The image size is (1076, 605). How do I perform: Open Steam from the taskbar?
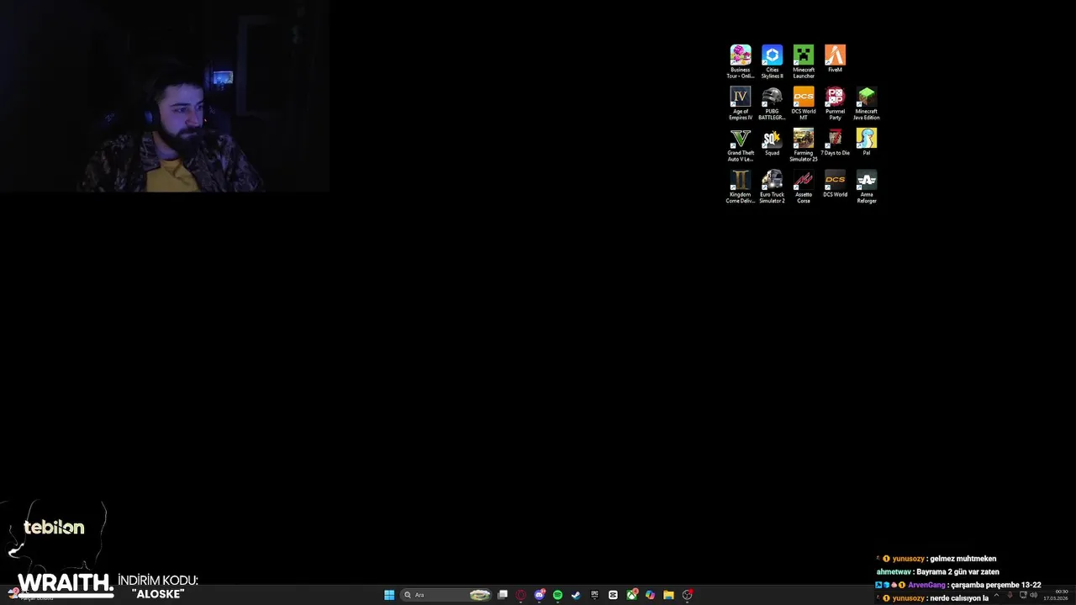click(576, 595)
